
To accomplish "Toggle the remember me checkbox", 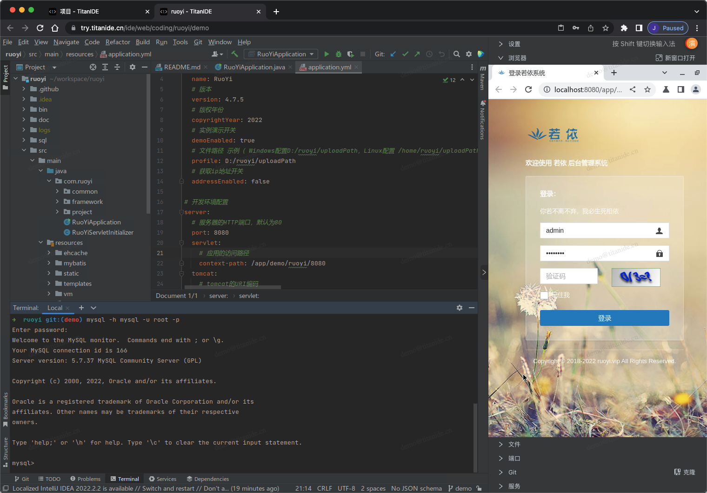I will pyautogui.click(x=544, y=295).
